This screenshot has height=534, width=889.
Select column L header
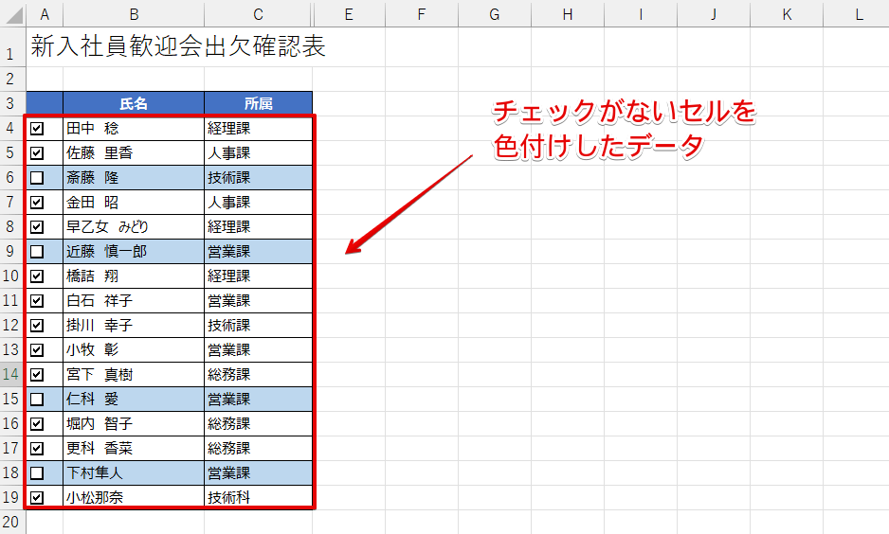click(856, 13)
